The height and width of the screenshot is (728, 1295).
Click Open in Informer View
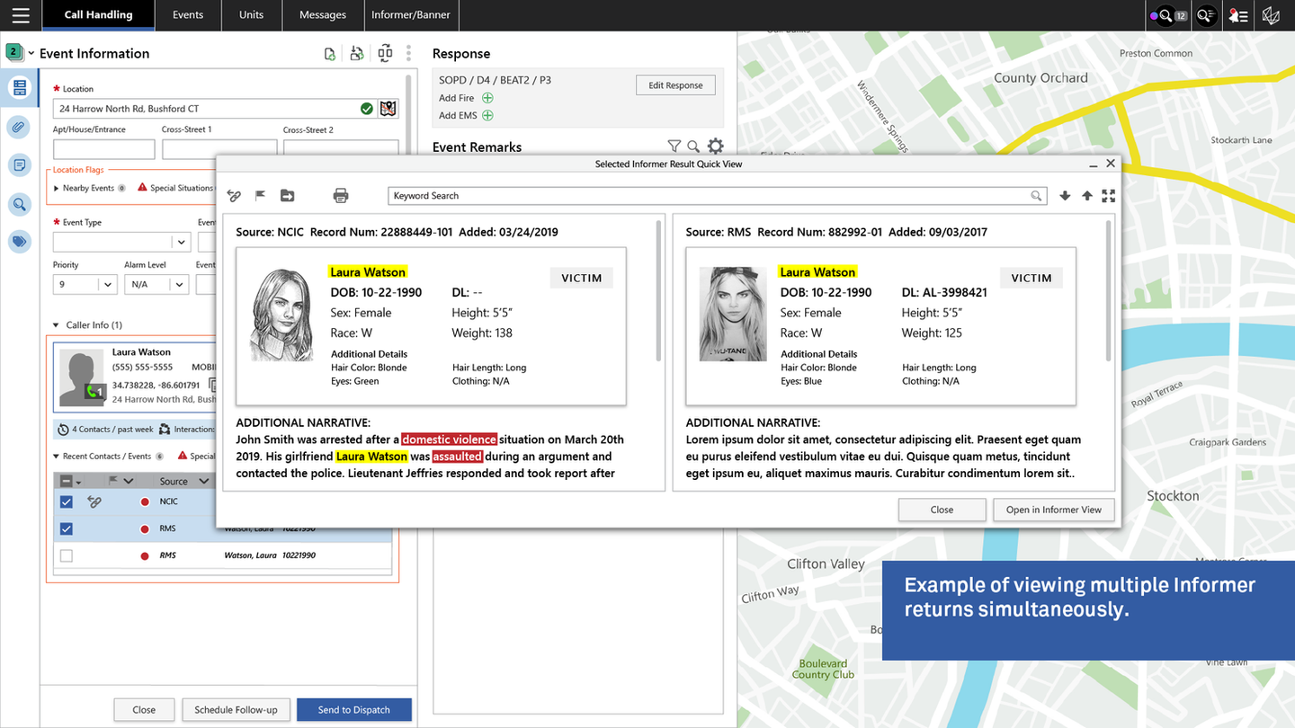click(1053, 510)
